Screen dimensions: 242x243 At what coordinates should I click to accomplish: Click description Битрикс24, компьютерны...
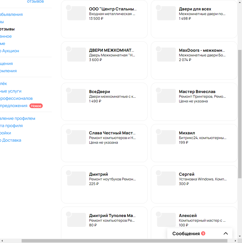tap(203, 138)
